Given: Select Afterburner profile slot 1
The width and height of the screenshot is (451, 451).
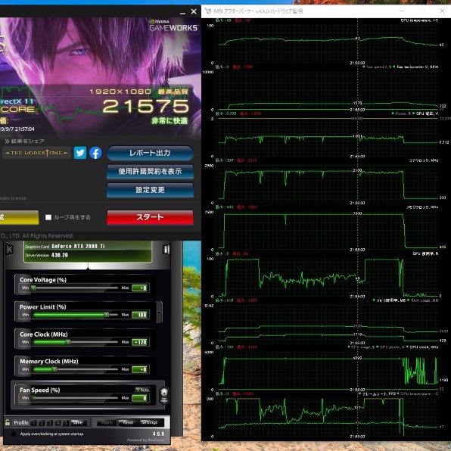Looking at the screenshot, I should pyautogui.click(x=34, y=422).
